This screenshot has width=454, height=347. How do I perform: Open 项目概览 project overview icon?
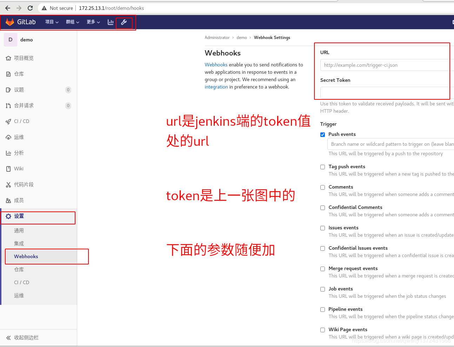tap(8, 58)
